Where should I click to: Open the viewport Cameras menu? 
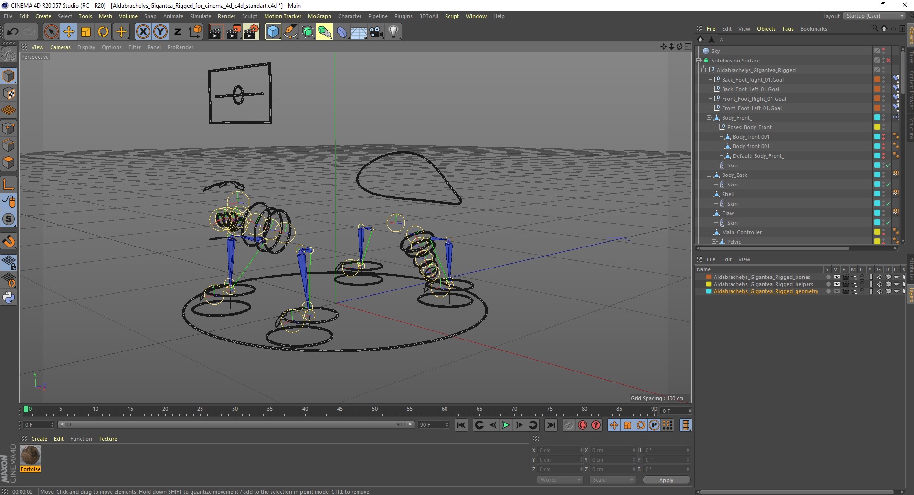click(x=60, y=47)
